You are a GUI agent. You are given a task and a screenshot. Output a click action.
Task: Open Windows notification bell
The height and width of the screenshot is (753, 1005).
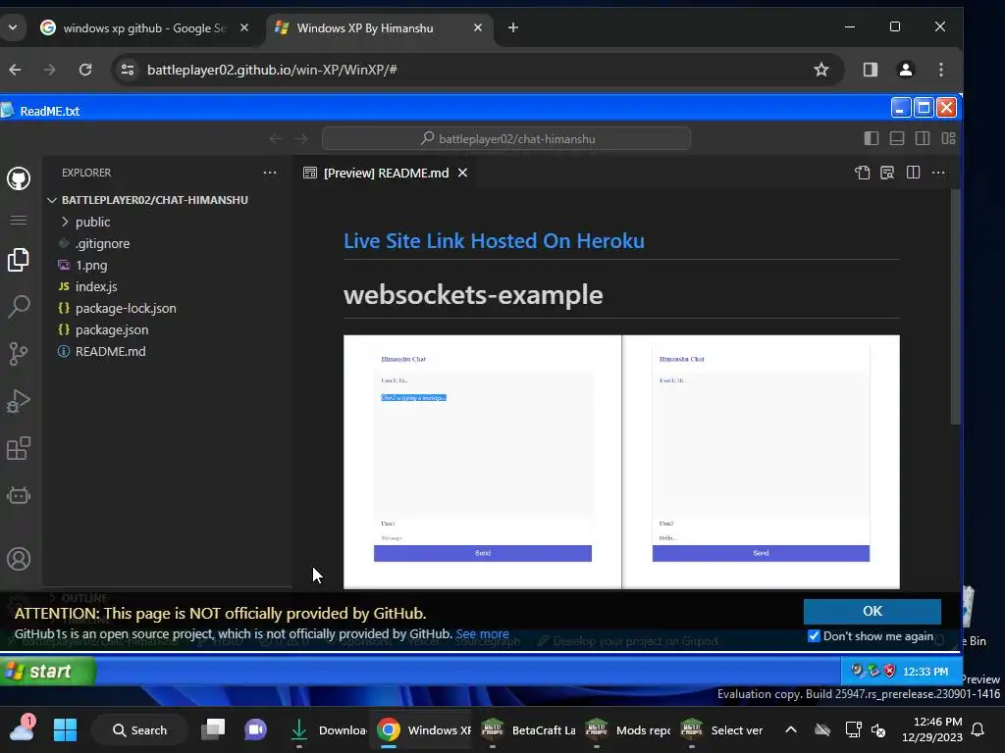pyautogui.click(x=979, y=729)
